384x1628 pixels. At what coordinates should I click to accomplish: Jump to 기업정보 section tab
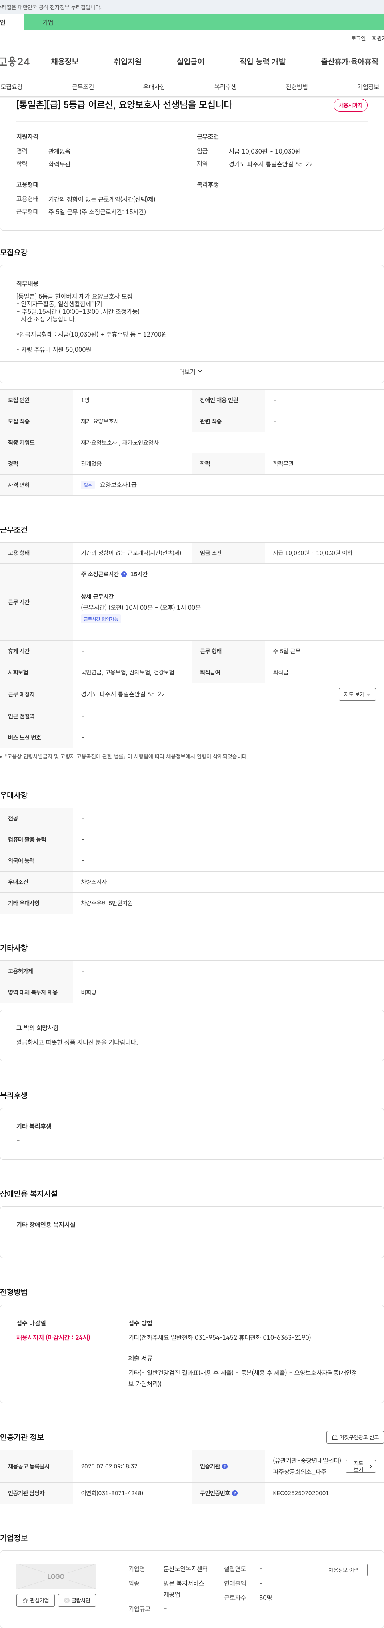click(x=368, y=87)
